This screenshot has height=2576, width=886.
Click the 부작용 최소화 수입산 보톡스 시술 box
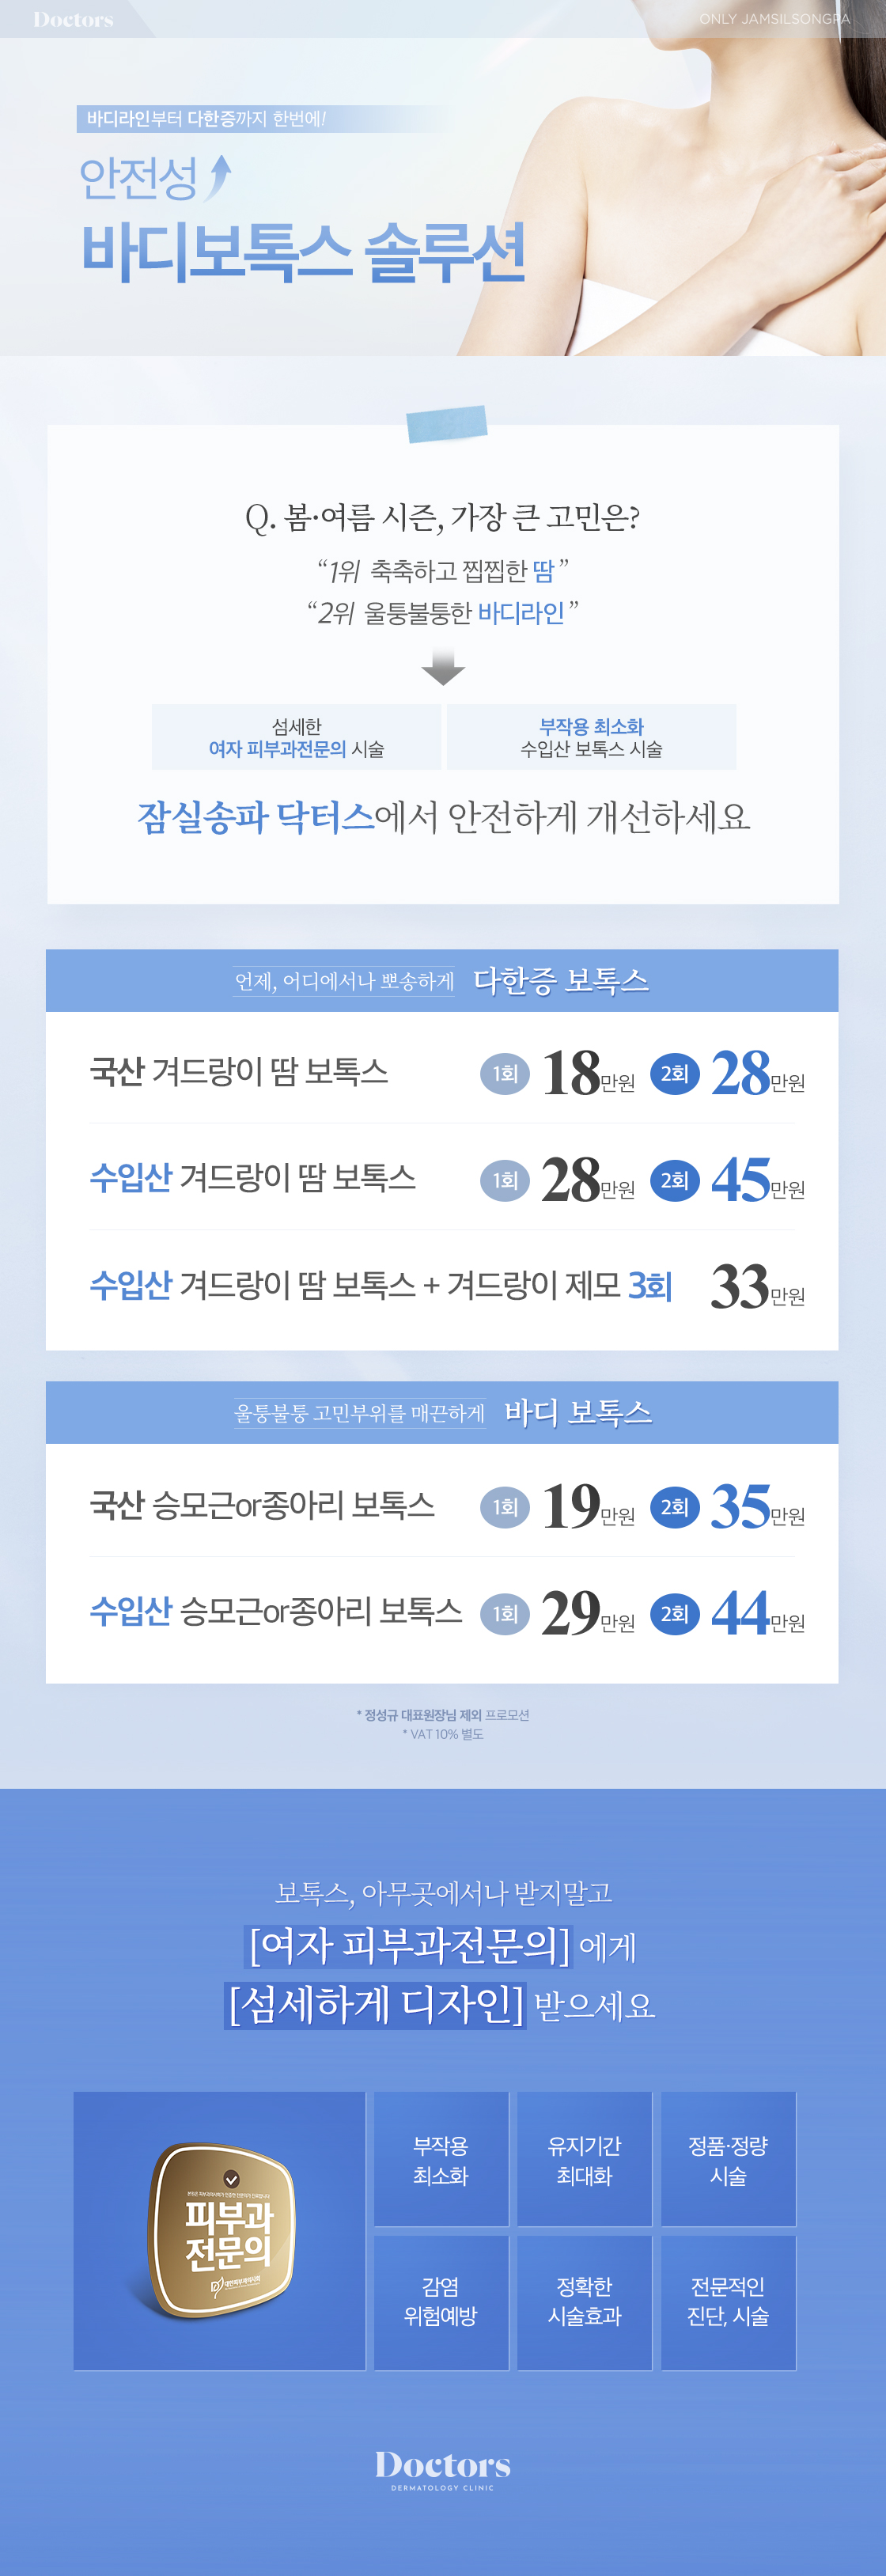(x=591, y=737)
